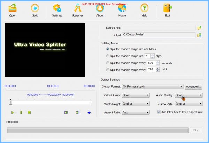Go to the Home globe icon
The height and width of the screenshot is (143, 209).
click(122, 8)
